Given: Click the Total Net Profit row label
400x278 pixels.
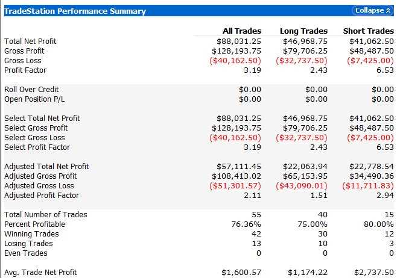Looking at the screenshot, I should pos(30,42).
